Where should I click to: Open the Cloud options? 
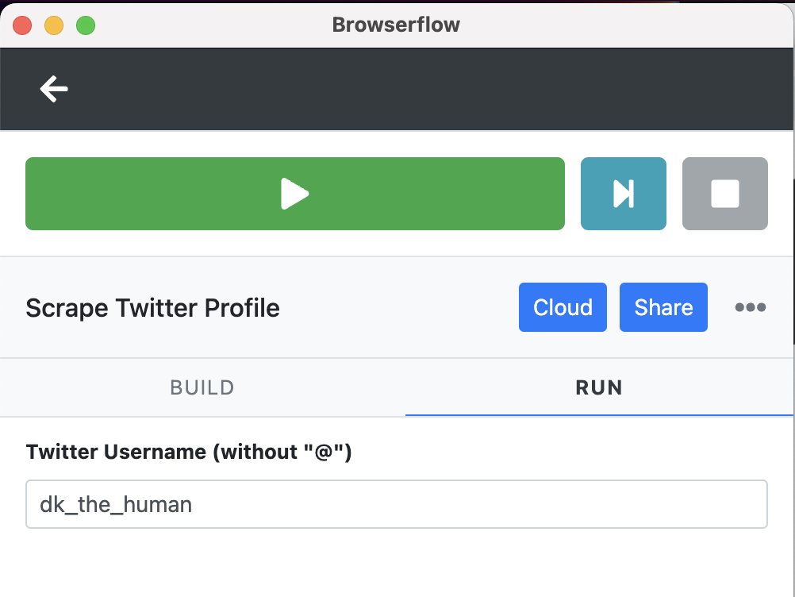pos(563,307)
